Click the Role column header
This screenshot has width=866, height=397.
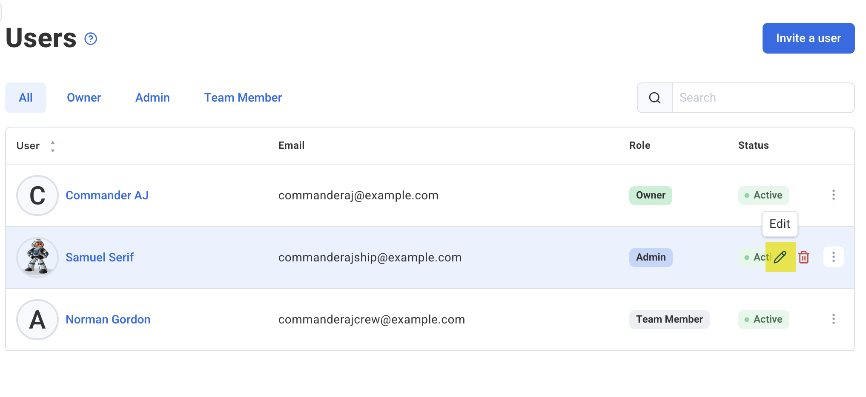click(640, 145)
